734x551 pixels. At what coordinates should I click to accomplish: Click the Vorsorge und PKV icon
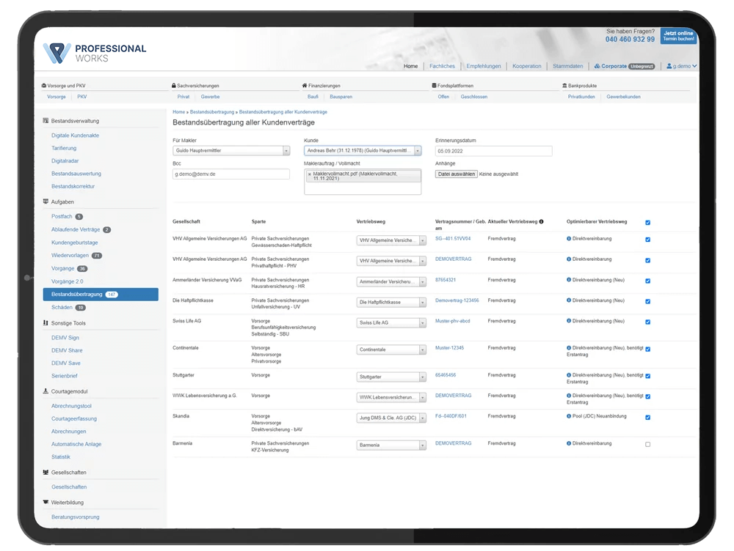[44, 86]
